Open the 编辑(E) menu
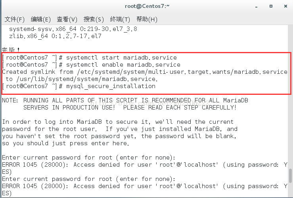Screen dimensions: 293x198 pos(40,19)
